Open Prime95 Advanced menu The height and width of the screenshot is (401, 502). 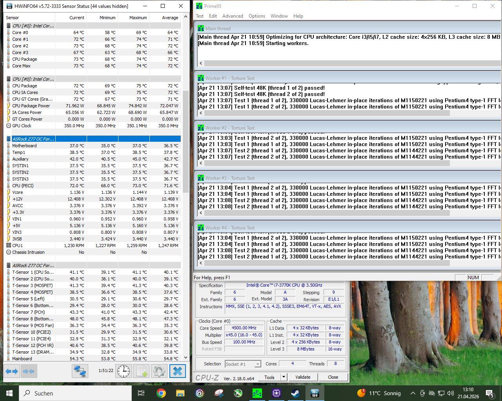coord(233,16)
